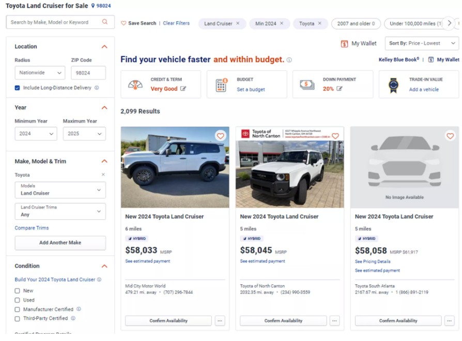The image size is (462, 341).
Task: Open more options via the ellipsis beside Confirm Availability
Action: pos(220,320)
